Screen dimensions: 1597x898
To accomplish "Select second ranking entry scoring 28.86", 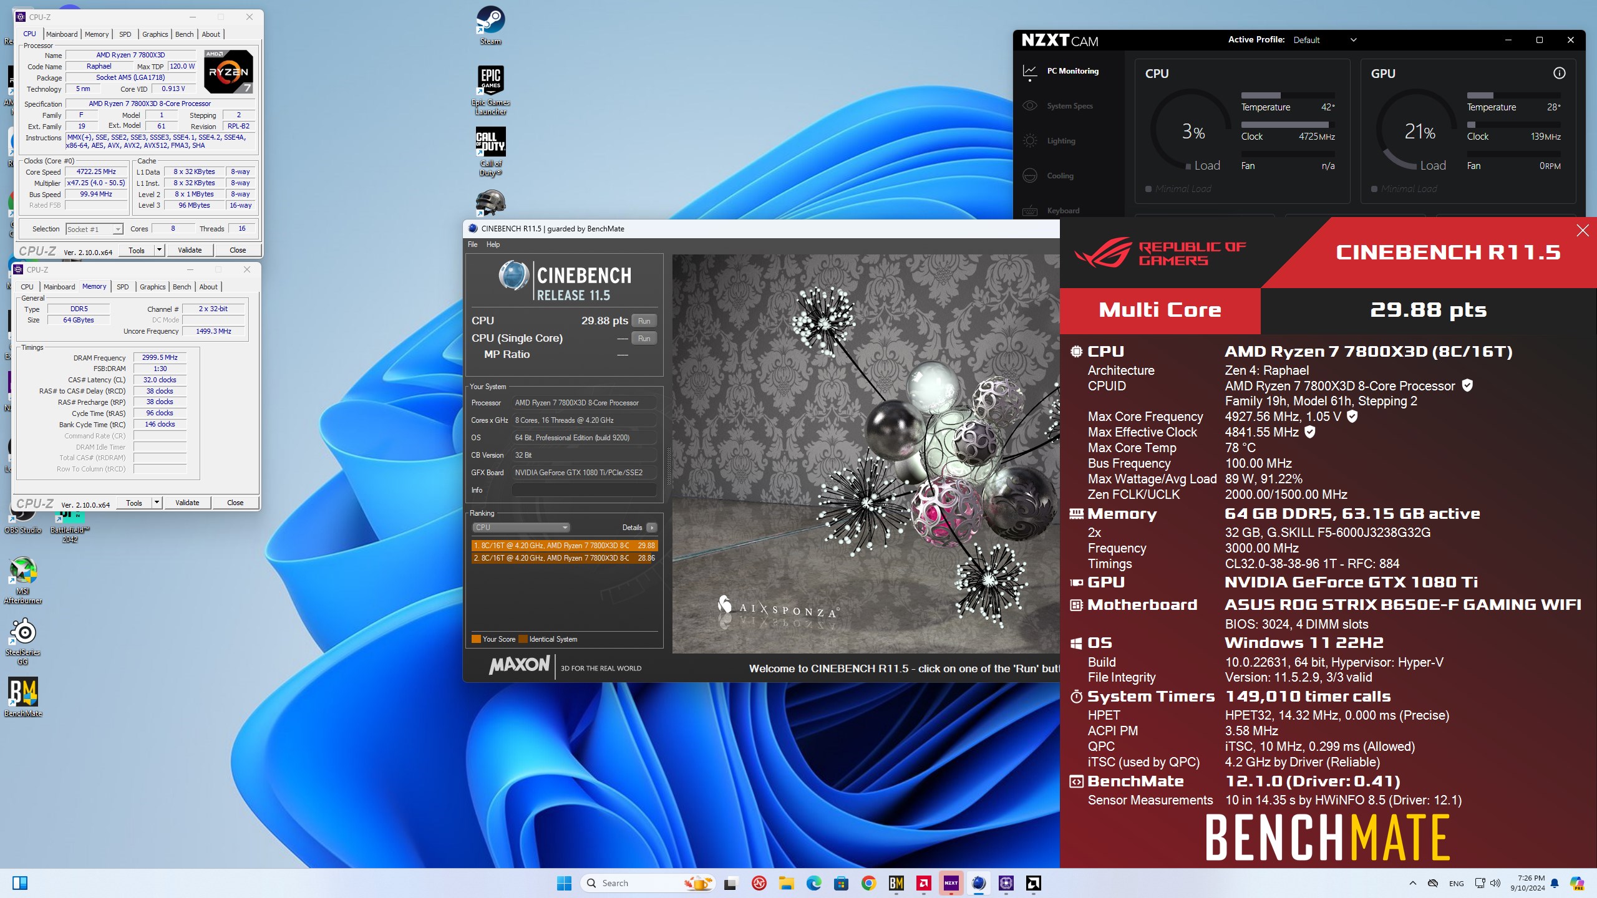I will click(564, 559).
